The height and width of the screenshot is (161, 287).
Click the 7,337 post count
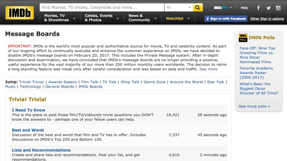(174, 135)
